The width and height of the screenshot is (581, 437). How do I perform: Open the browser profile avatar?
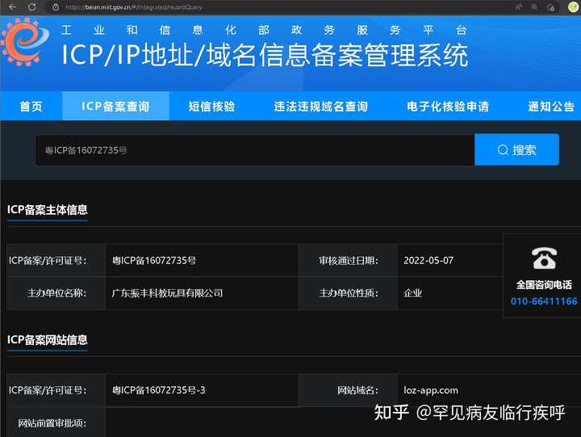(x=574, y=7)
